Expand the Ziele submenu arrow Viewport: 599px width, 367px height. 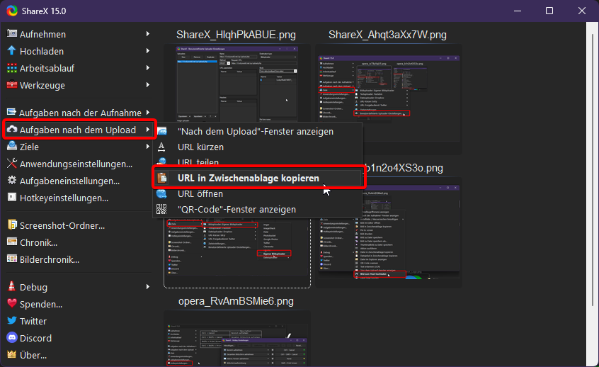click(x=148, y=147)
